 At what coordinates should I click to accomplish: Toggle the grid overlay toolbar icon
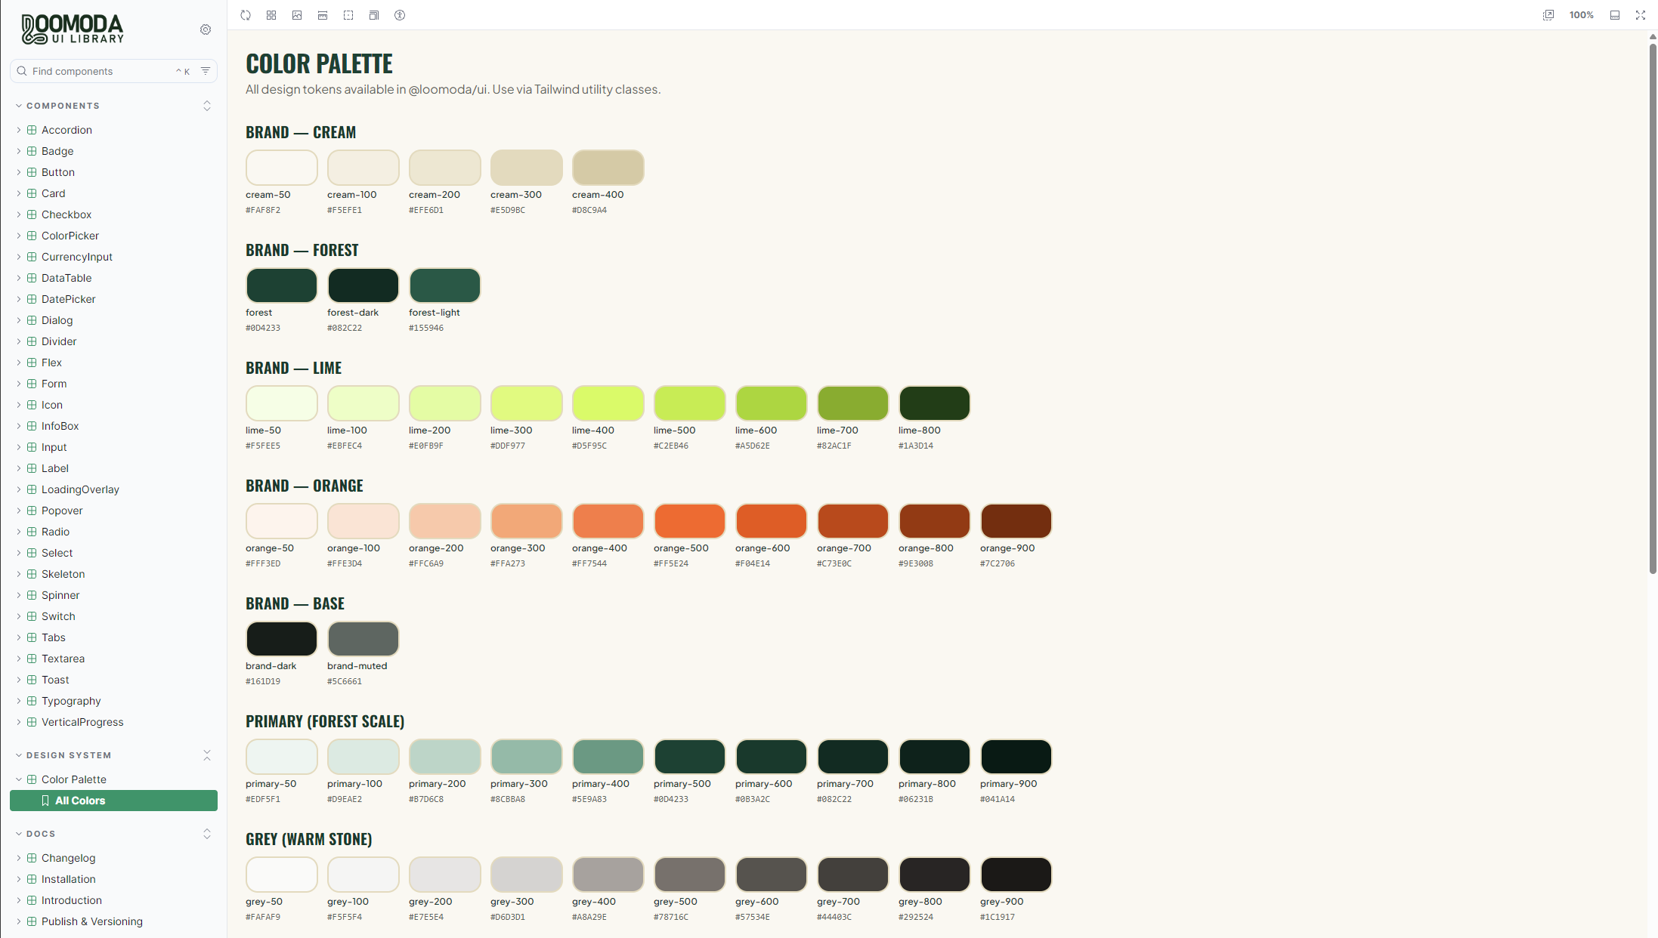[x=271, y=15]
